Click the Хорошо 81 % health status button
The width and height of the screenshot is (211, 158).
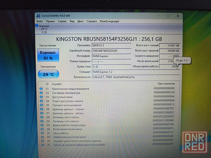point(48,55)
